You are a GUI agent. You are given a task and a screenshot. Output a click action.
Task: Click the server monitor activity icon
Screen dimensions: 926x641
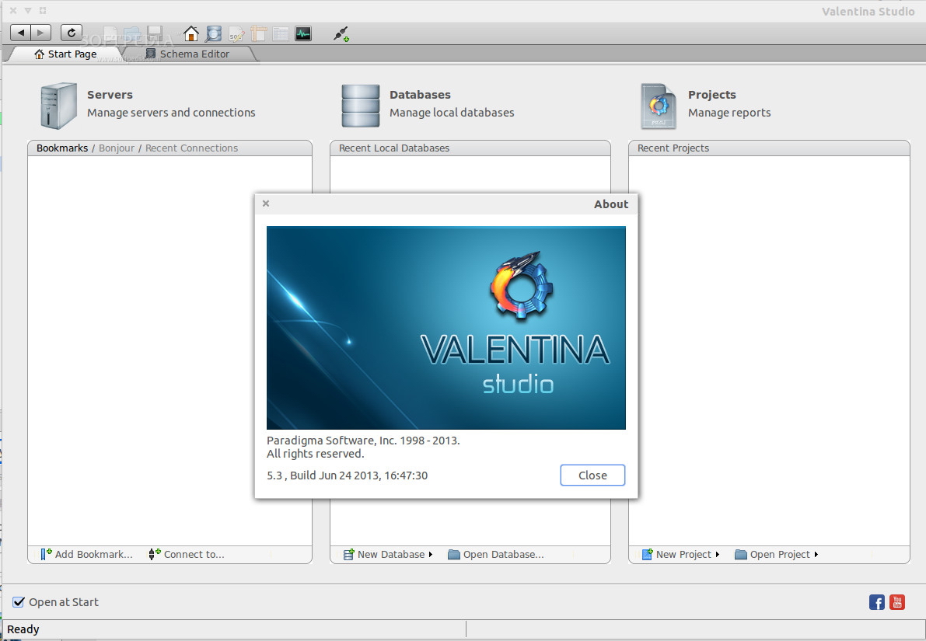pyautogui.click(x=303, y=33)
